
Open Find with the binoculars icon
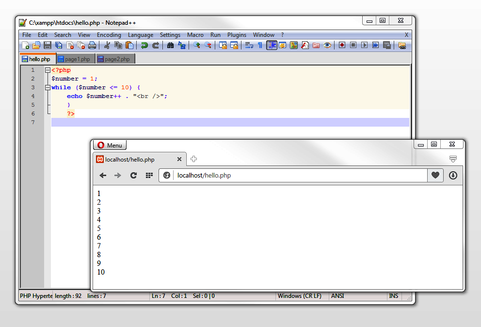pos(170,45)
